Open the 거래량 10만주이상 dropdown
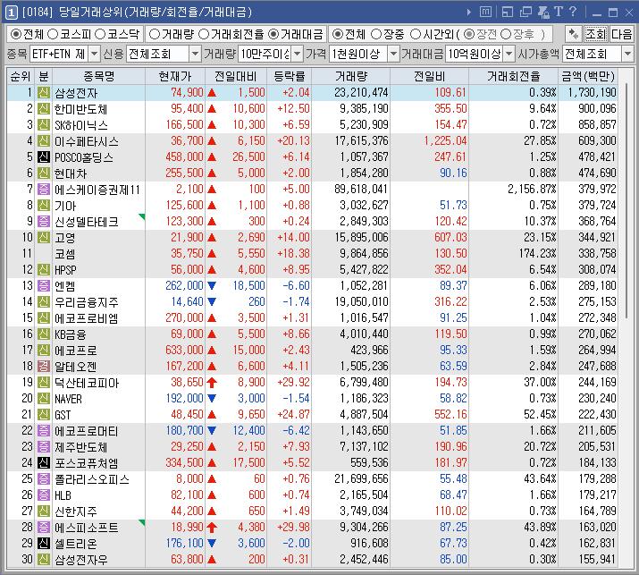This screenshot has height=575, width=639. pos(298,54)
